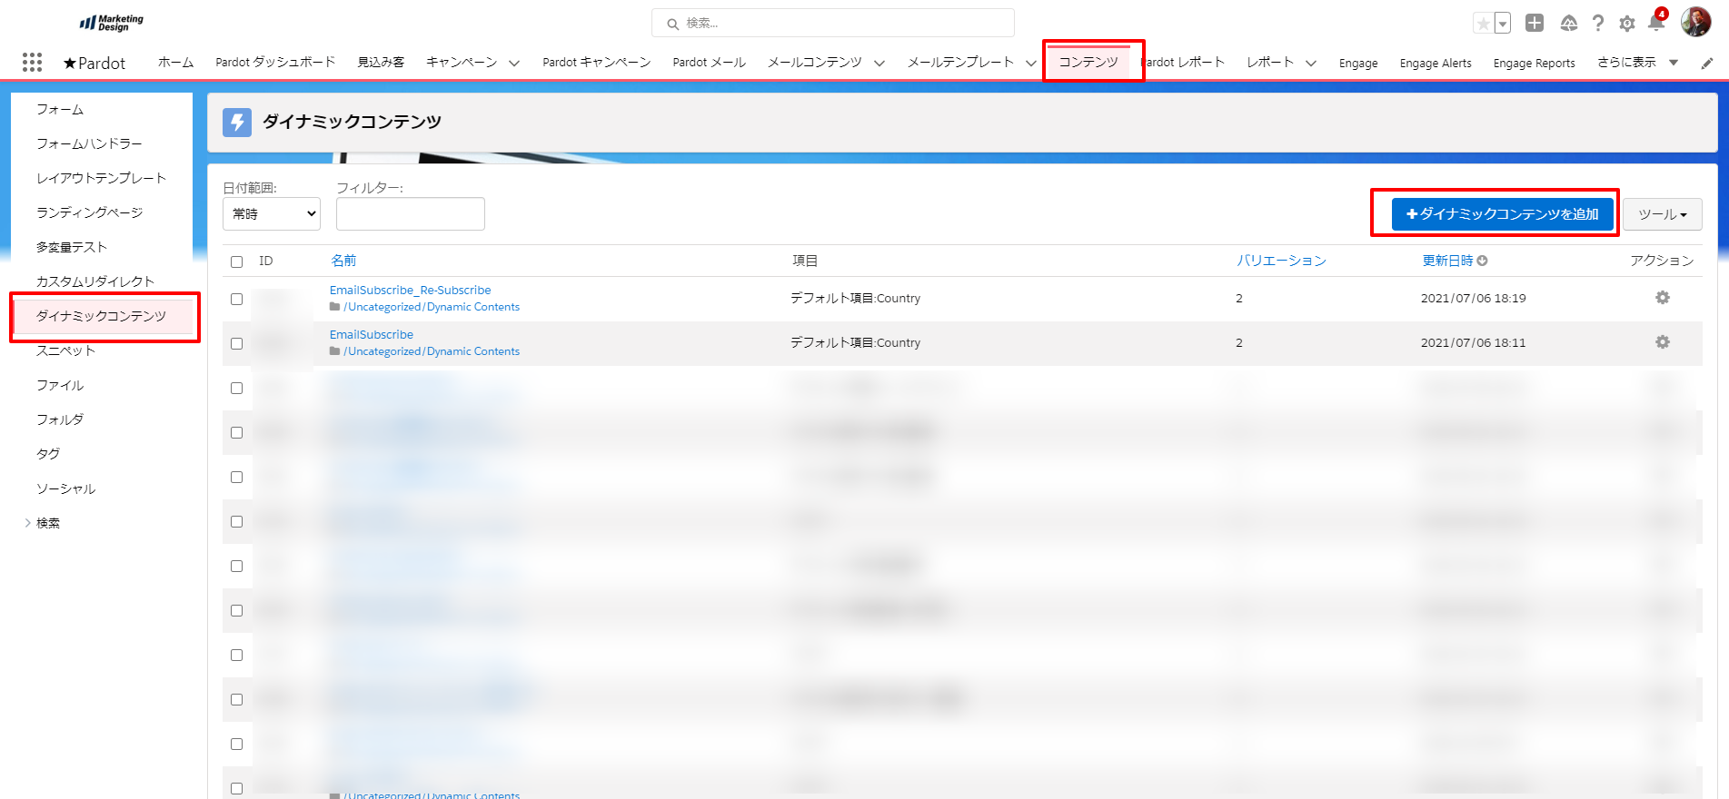Switch to the 見込み客 tab
This screenshot has height=799, width=1729.
pyautogui.click(x=381, y=63)
